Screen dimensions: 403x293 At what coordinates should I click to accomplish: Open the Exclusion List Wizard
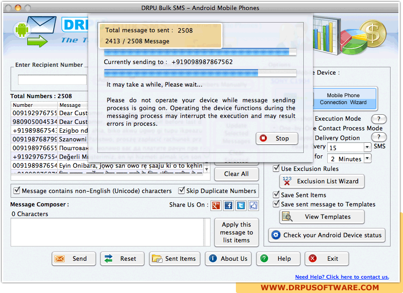(322, 181)
